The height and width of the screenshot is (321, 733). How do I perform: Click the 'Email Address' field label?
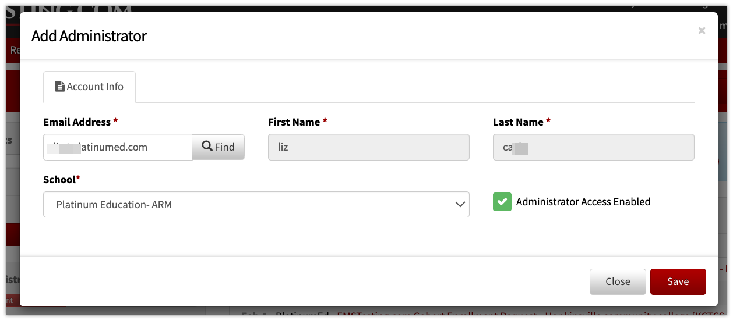[77, 122]
